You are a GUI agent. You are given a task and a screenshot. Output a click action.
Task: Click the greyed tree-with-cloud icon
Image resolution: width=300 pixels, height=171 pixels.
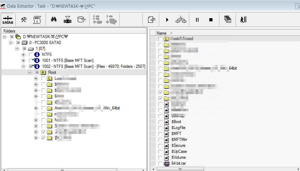[x=112, y=20]
